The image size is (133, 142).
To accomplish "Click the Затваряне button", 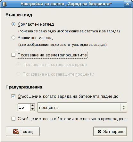I will (110, 131).
